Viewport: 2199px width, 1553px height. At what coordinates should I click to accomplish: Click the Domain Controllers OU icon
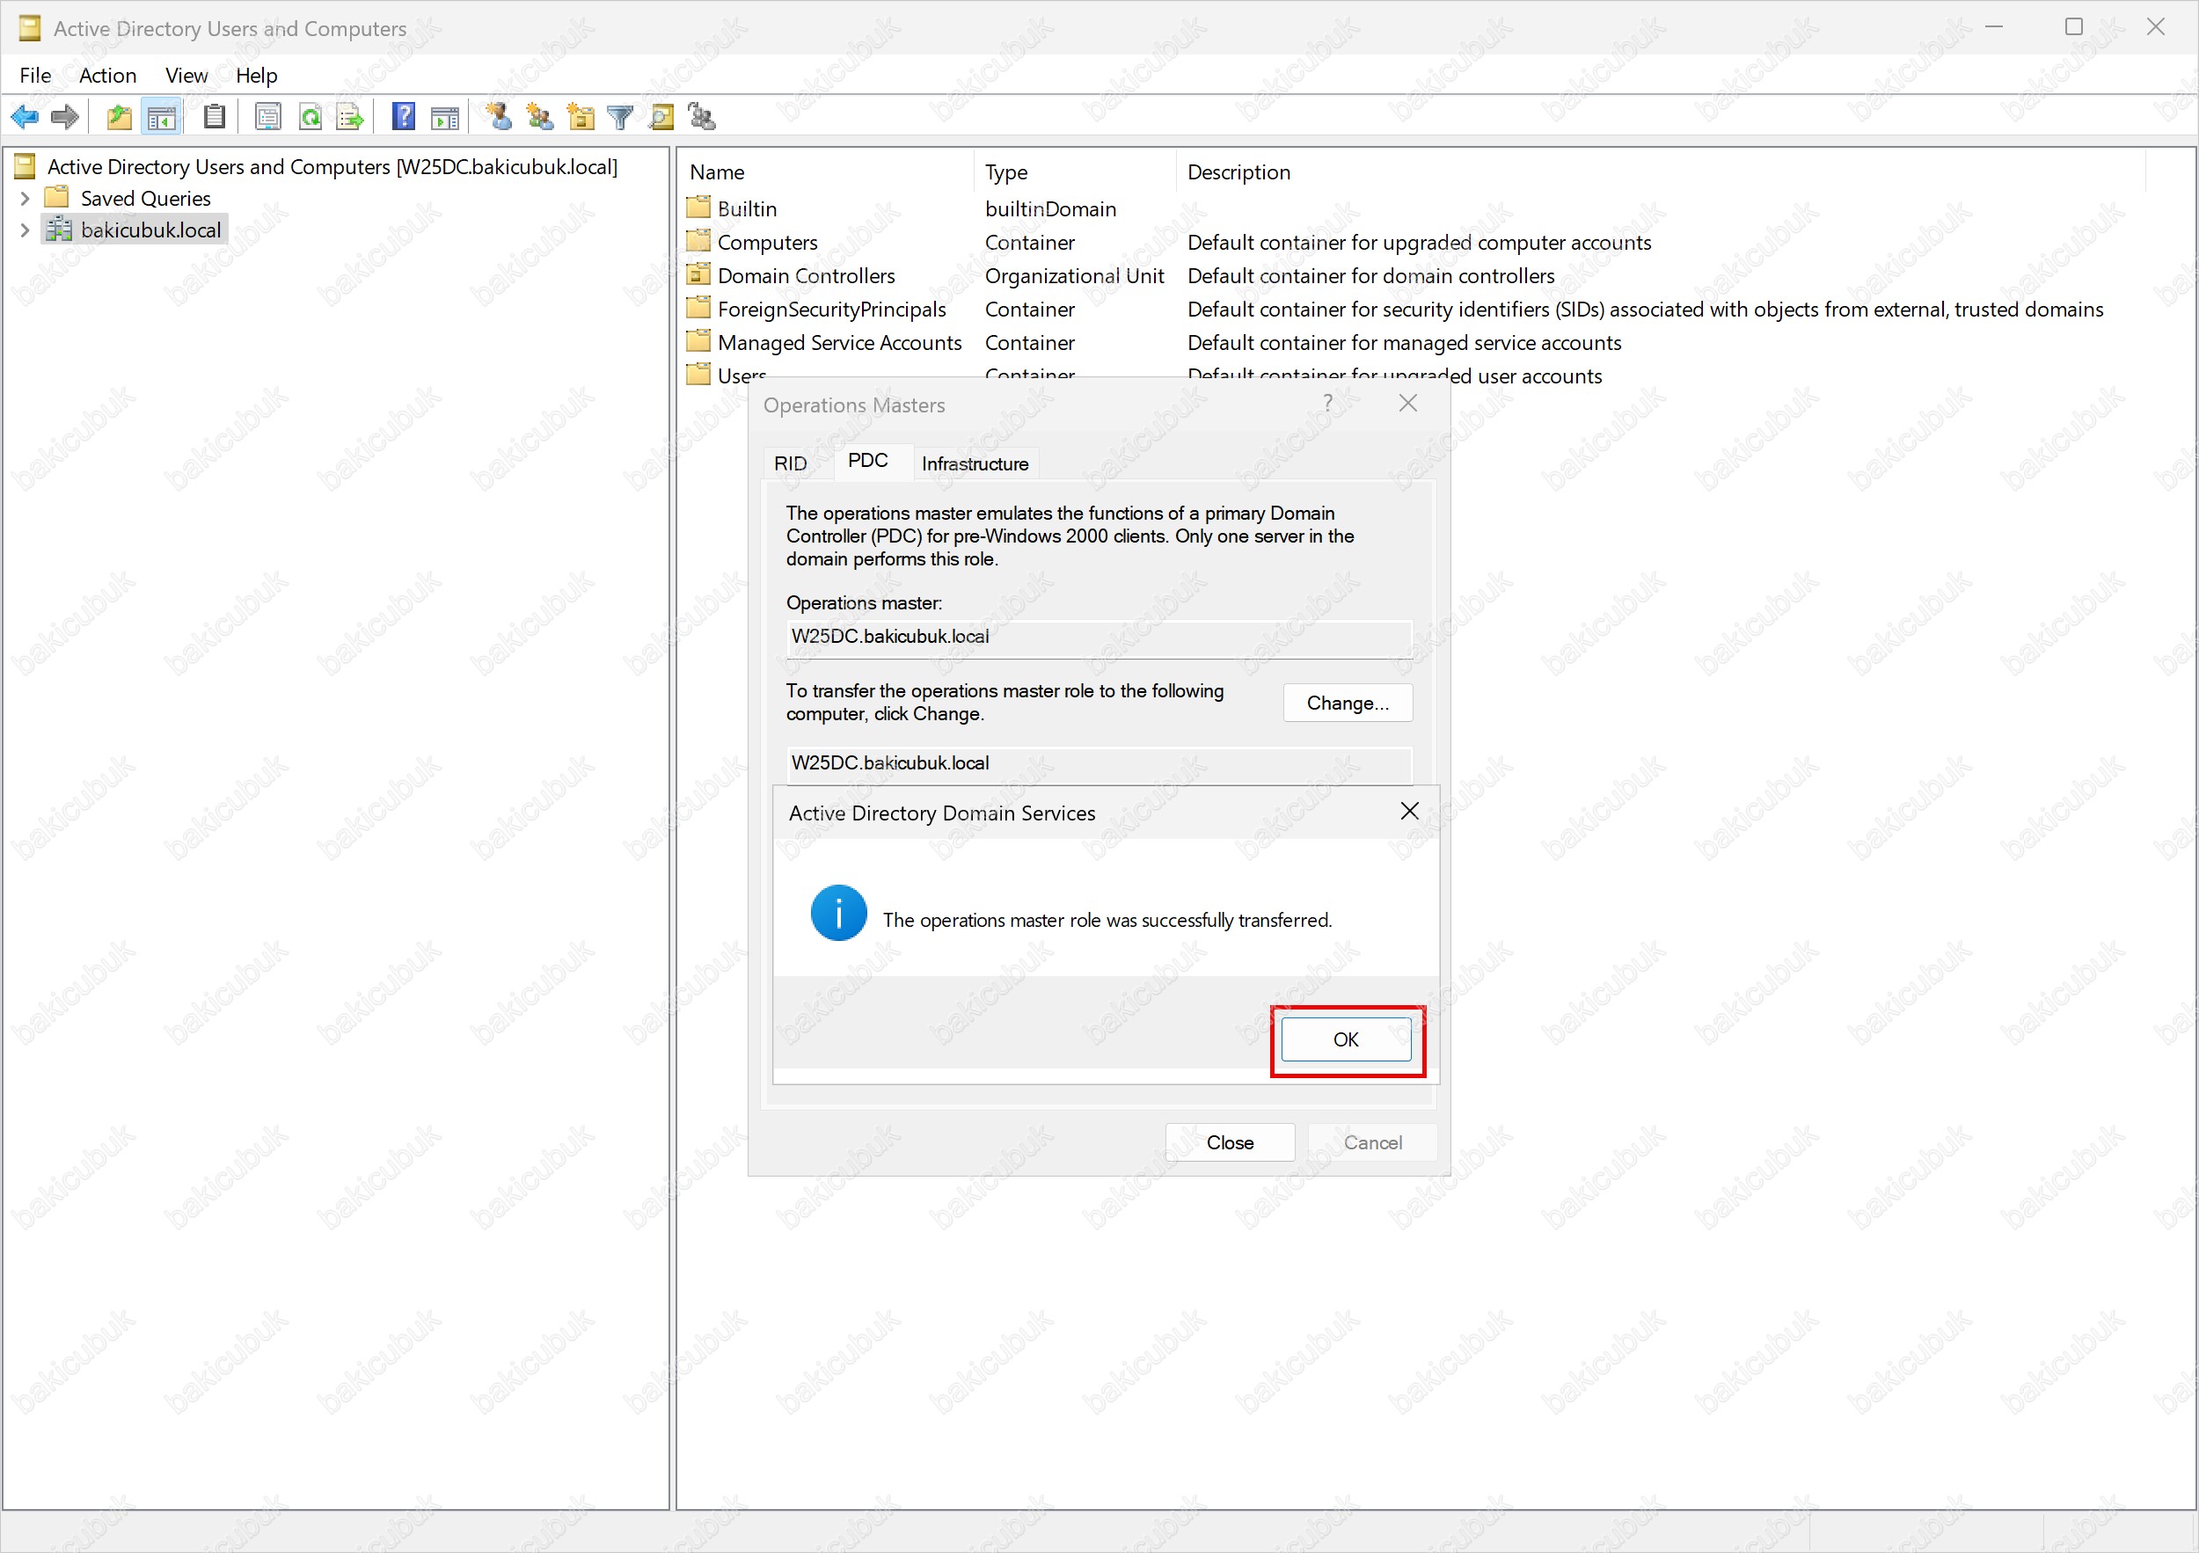click(698, 274)
